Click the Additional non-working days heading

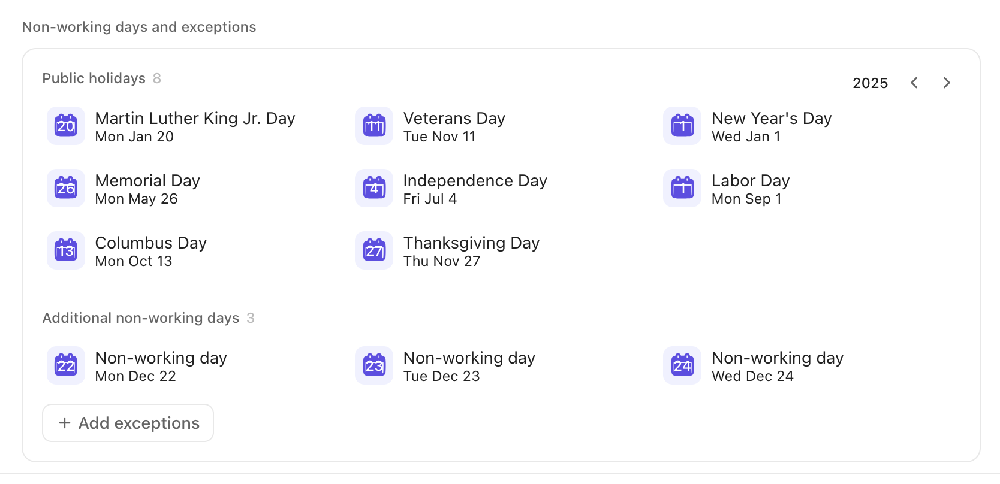[141, 318]
